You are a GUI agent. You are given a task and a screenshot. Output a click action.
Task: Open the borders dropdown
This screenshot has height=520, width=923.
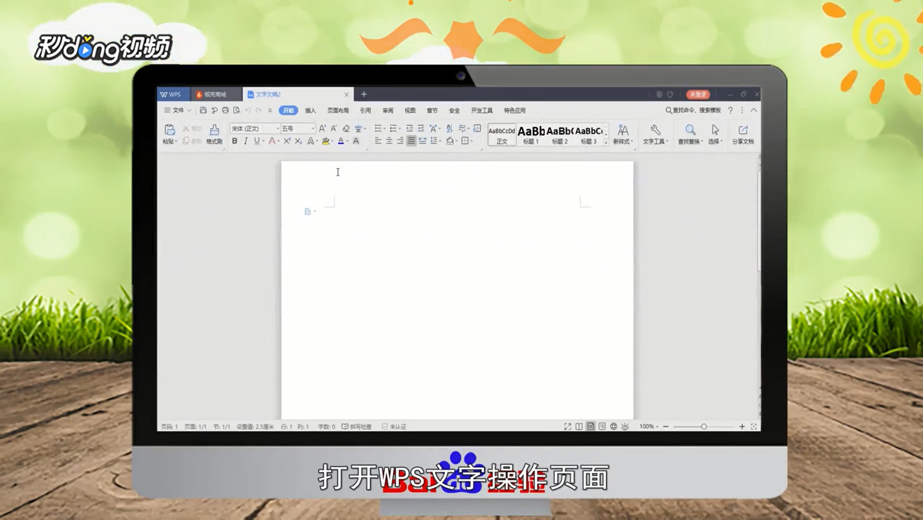pos(472,141)
